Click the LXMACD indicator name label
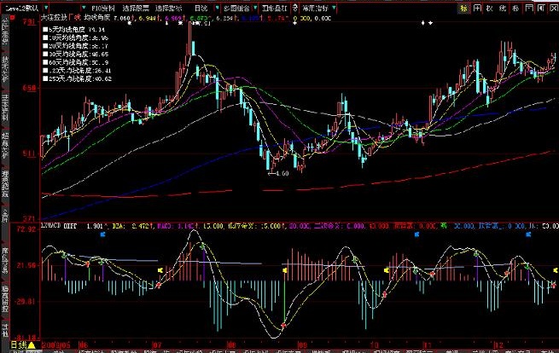Image resolution: width=559 pixels, height=353 pixels. click(51, 225)
